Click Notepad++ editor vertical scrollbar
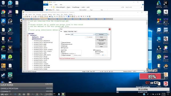The height and width of the screenshot is (96, 171). pyautogui.click(x=147, y=45)
